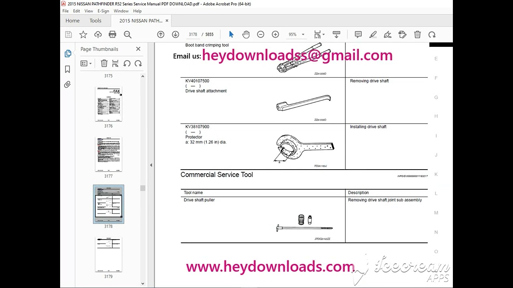513x288 pixels.
Task: Click 'KV40107500' tool number text
Action: coord(197,81)
